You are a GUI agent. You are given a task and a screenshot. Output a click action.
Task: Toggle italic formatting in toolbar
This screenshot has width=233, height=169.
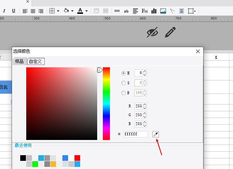point(4,11)
